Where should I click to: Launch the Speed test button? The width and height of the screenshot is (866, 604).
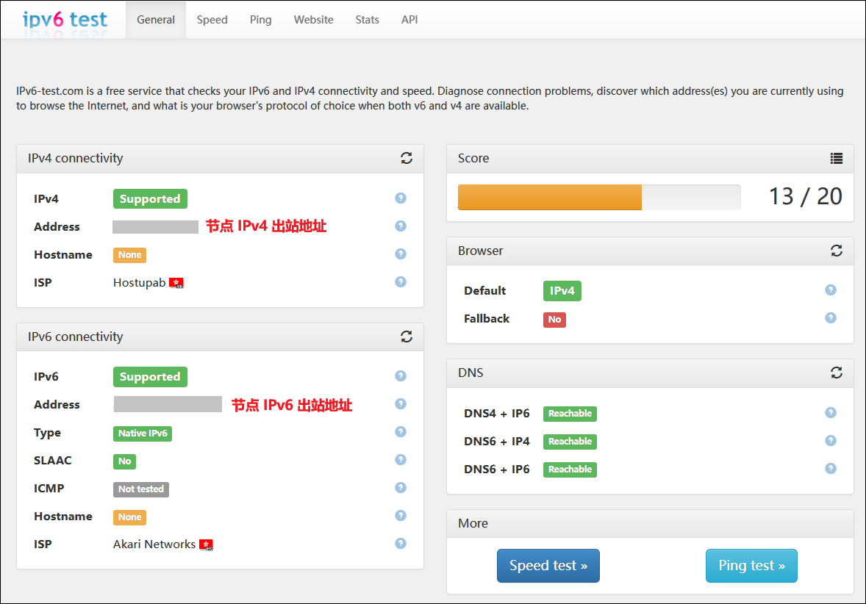(548, 566)
